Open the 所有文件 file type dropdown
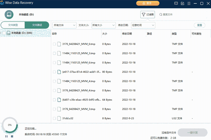Viewport: 211px width, 140px height. 64,25
